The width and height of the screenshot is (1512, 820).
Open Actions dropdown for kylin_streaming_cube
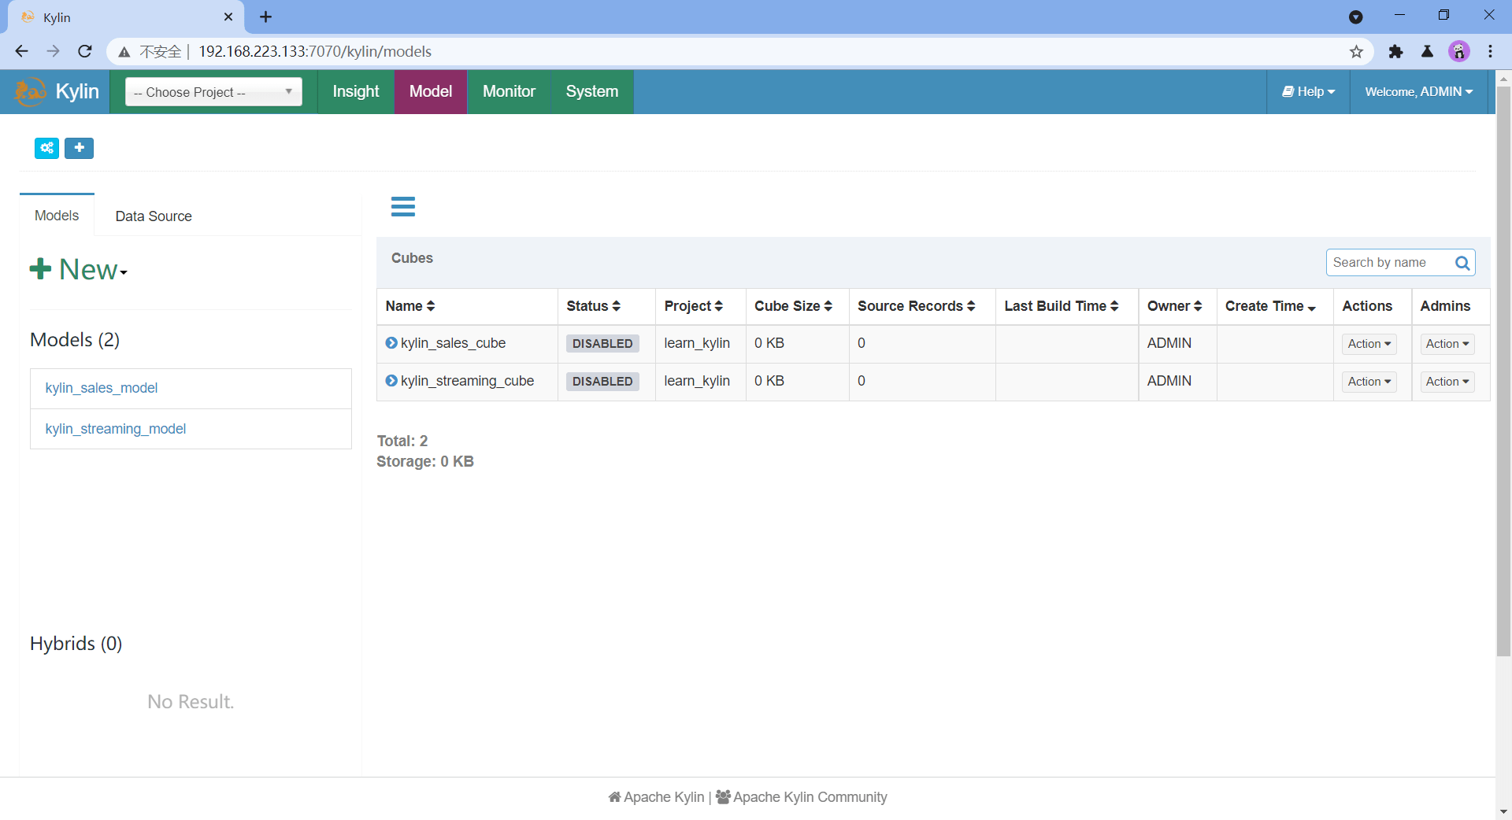point(1369,382)
